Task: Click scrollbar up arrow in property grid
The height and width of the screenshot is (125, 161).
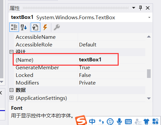Action: pyautogui.click(x=149, y=37)
